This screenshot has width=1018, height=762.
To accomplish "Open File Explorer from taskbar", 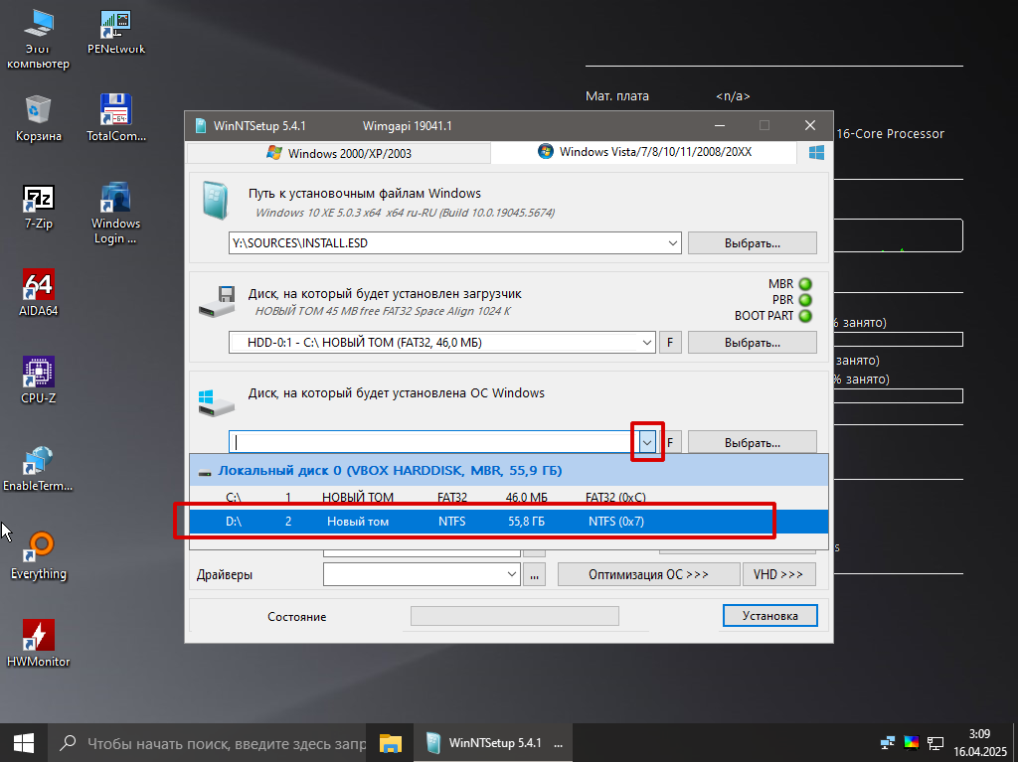I will pos(390,743).
